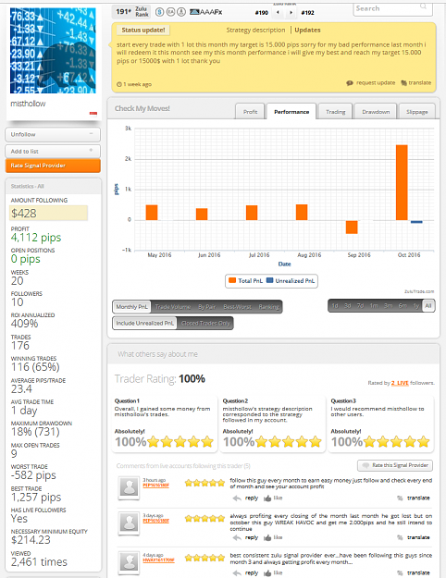Open username link of 3 hours ago comment
Image resolution: width=446 pixels, height=578 pixels.
click(x=155, y=486)
